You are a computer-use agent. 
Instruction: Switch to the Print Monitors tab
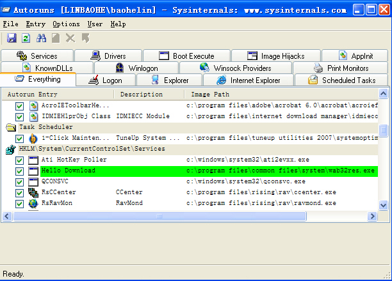[341, 68]
